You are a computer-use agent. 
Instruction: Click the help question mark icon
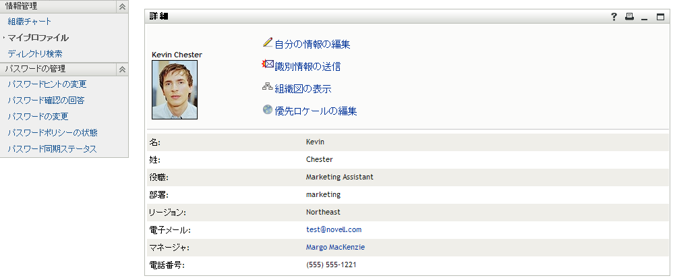pyautogui.click(x=614, y=17)
